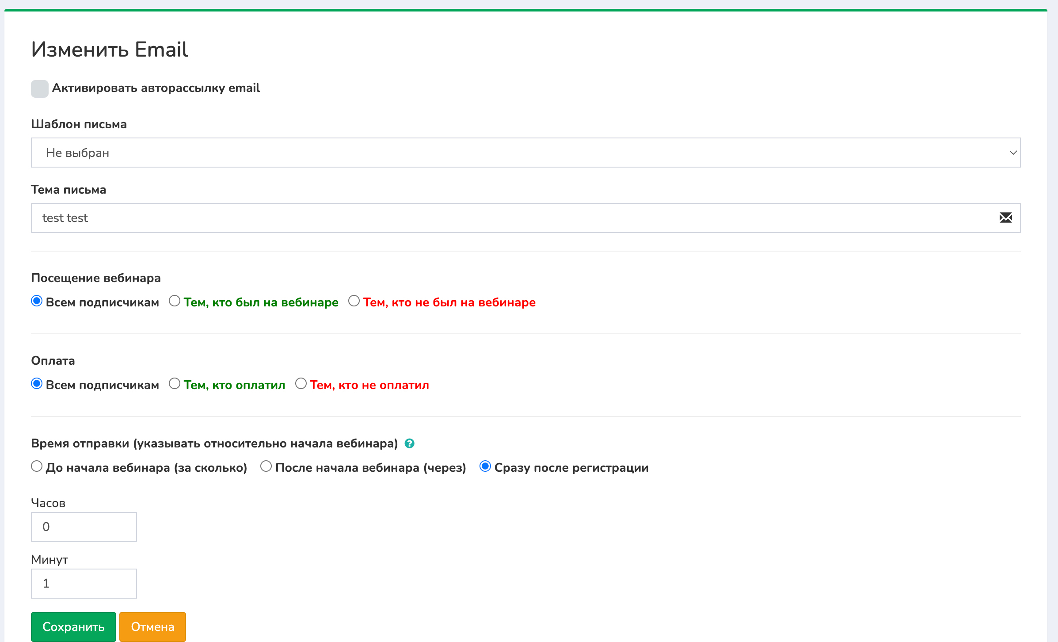The image size is (1058, 642).
Task: Select 'Всем подписчикам' under Оплата
Action: 37,384
